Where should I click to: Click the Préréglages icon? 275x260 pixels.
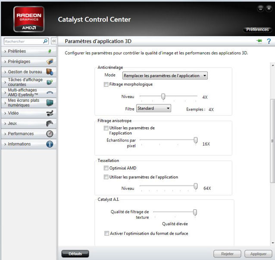(x=50, y=61)
